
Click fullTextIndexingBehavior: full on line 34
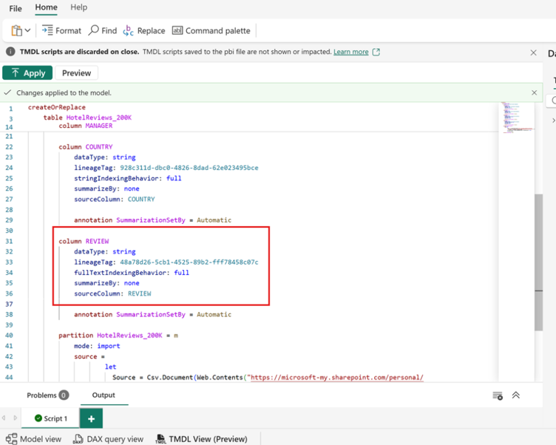tap(132, 273)
